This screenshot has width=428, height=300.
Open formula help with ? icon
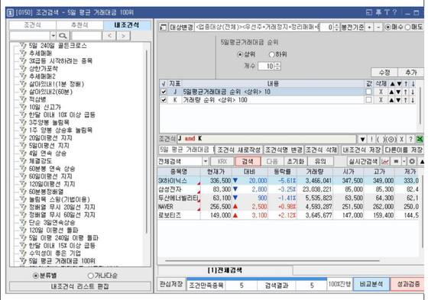pyautogui.click(x=410, y=140)
